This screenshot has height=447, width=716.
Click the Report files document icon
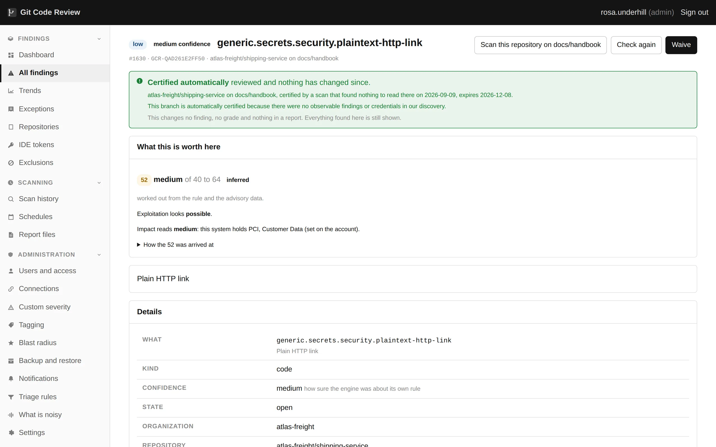[11, 235]
